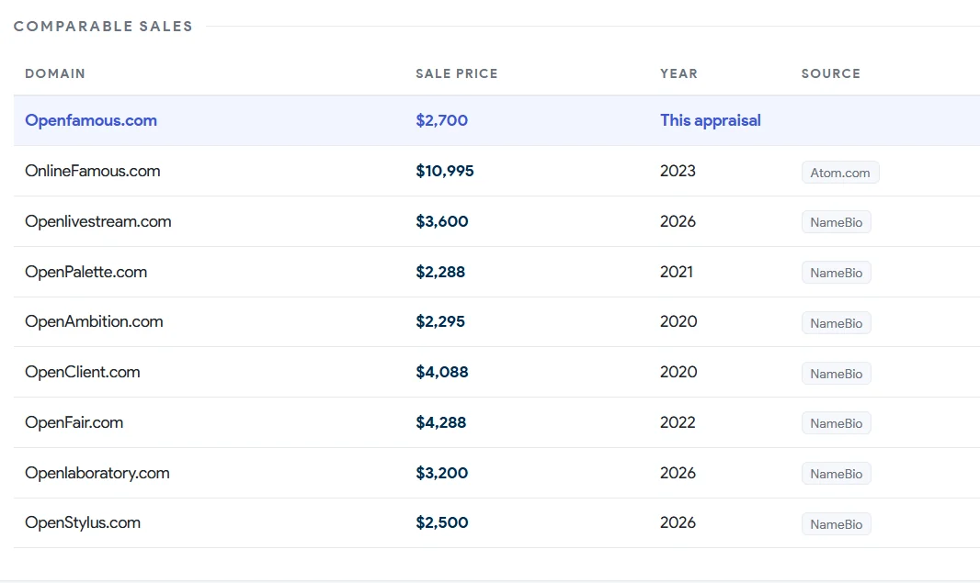Click the $4,288 sale price
Viewport: 980px width, 583px height.
[441, 422]
